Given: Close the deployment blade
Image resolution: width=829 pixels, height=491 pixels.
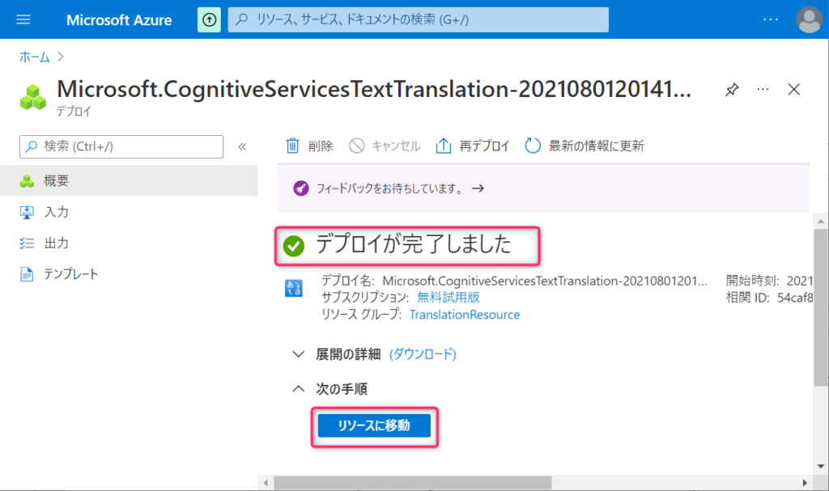Looking at the screenshot, I should [793, 89].
